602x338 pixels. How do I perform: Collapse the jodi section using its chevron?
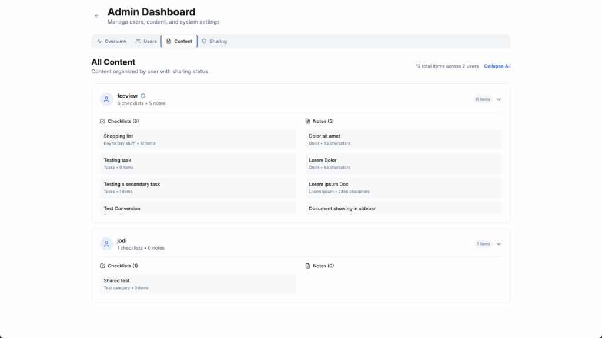[x=499, y=244]
